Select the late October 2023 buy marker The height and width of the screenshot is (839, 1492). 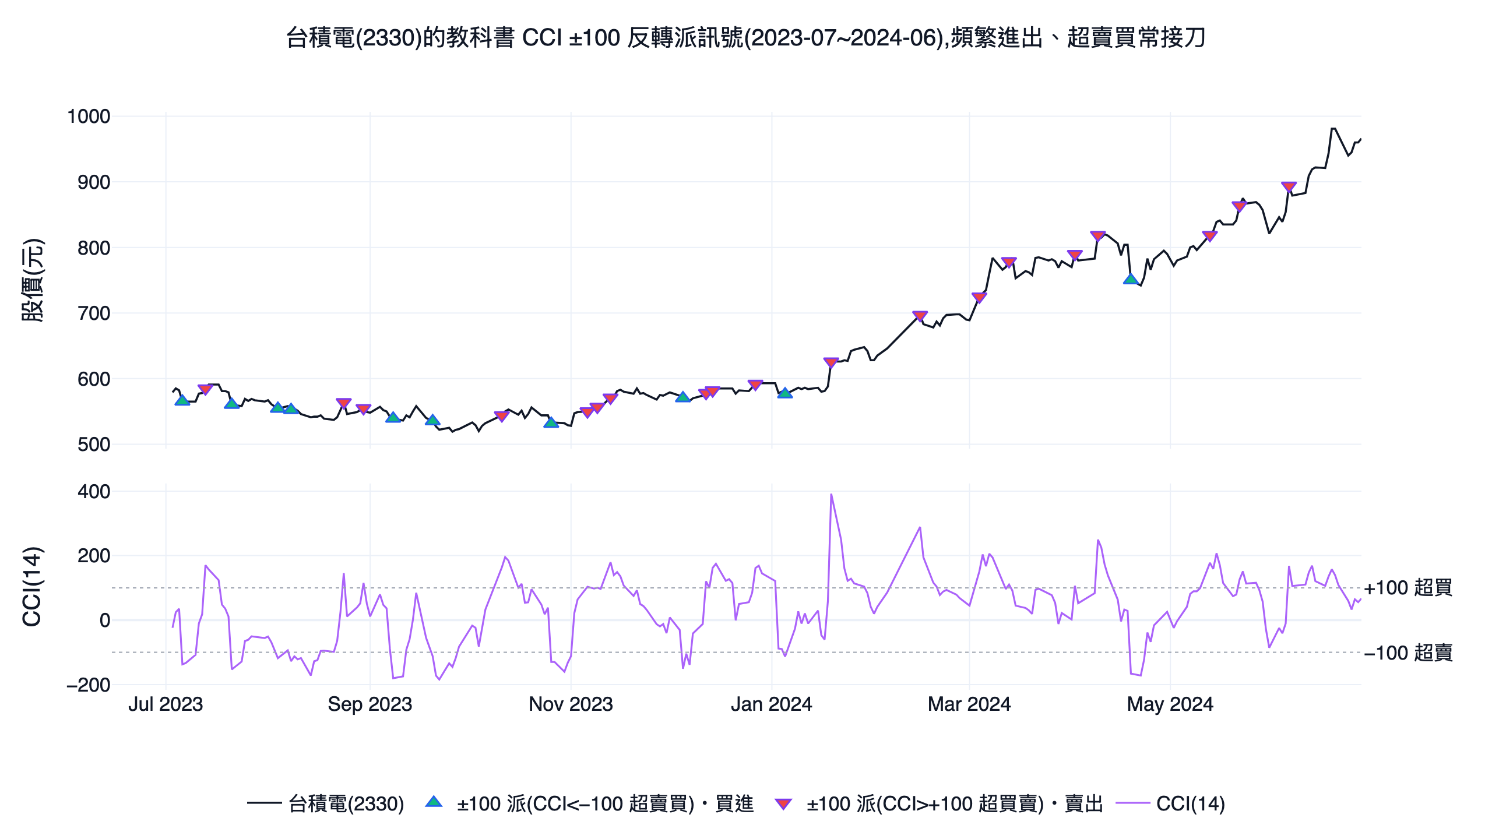(551, 422)
